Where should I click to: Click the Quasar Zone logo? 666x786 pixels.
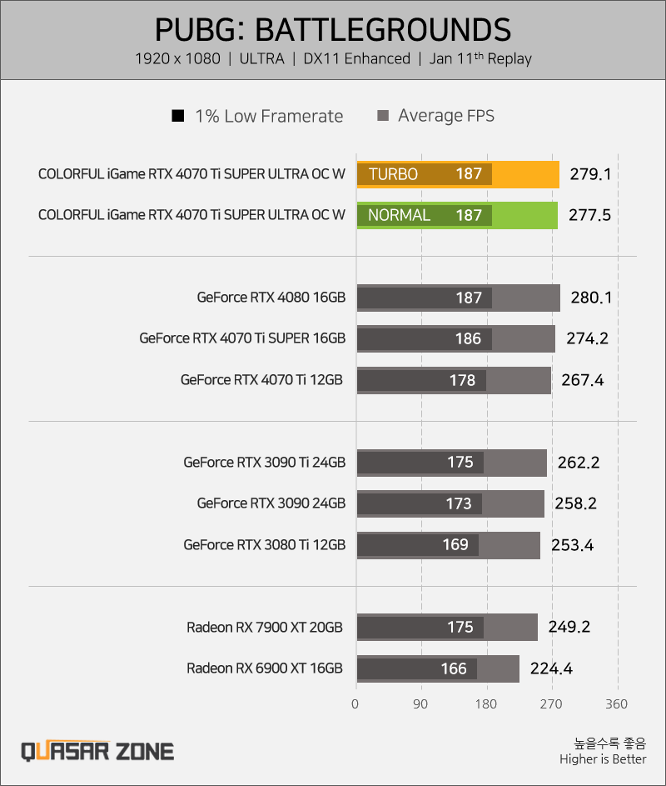click(97, 751)
